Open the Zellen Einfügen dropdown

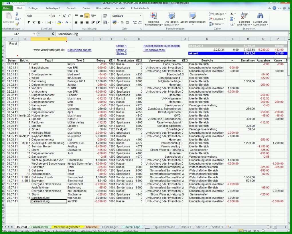[217, 14]
